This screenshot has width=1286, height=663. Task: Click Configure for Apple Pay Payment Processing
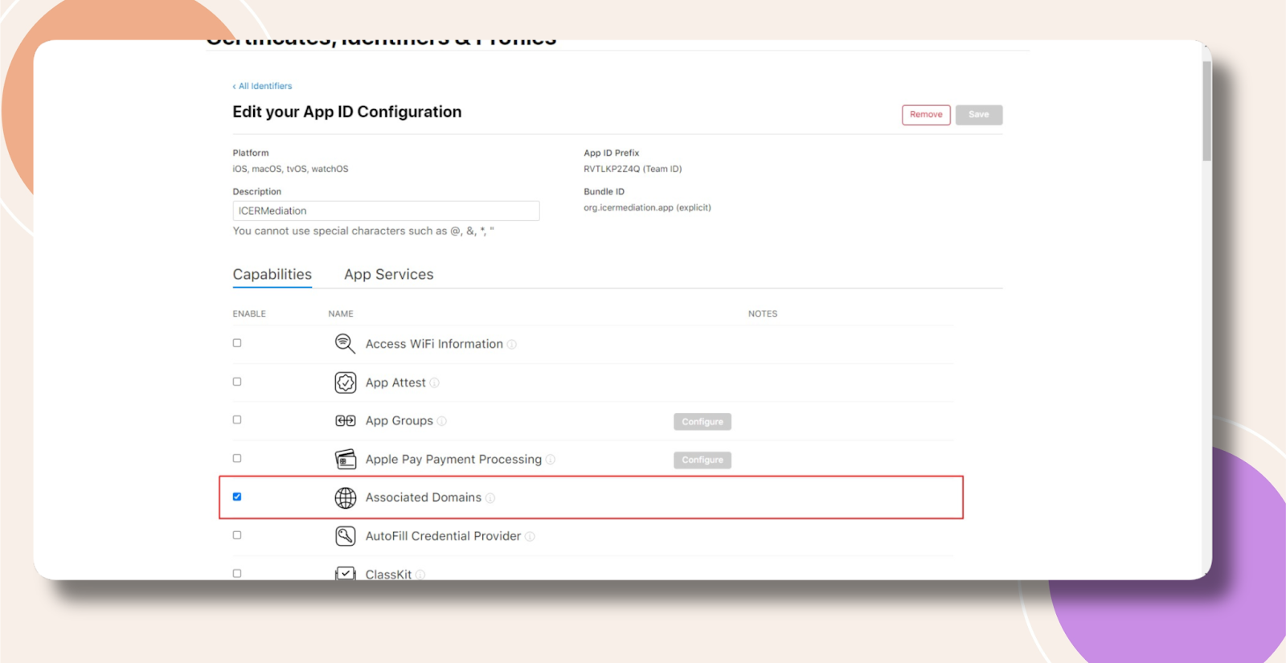(x=702, y=460)
